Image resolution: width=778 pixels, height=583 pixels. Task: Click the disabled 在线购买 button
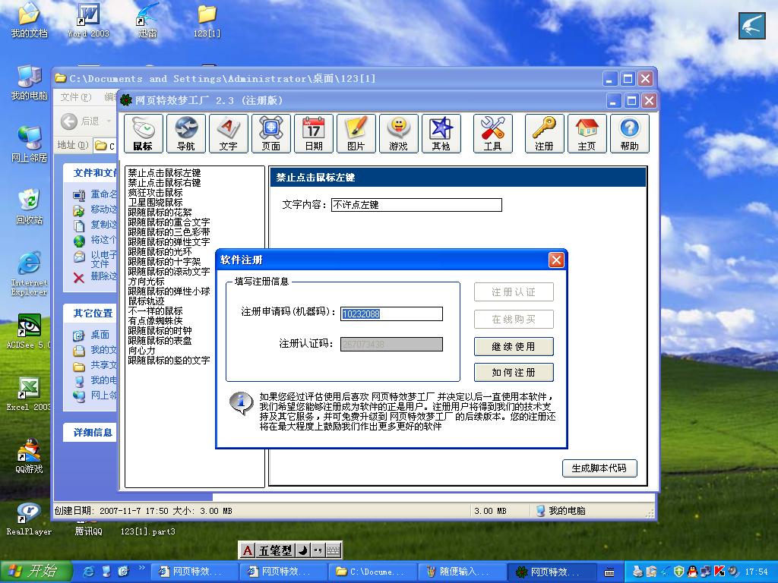point(514,320)
